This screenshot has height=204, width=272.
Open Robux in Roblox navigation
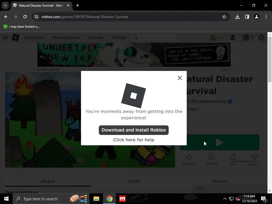[119, 37]
